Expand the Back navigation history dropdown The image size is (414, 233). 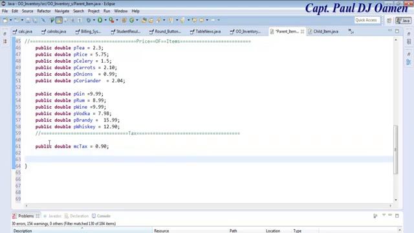[x=207, y=20]
